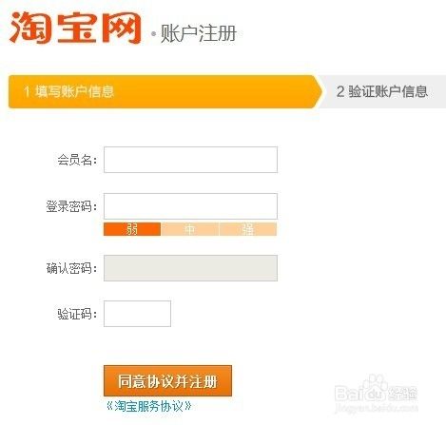Click the 确认密码 field label

[x=71, y=268]
